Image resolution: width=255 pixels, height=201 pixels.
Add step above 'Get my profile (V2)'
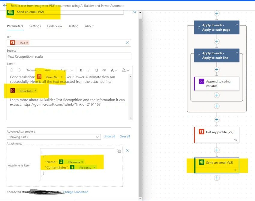point(217,120)
